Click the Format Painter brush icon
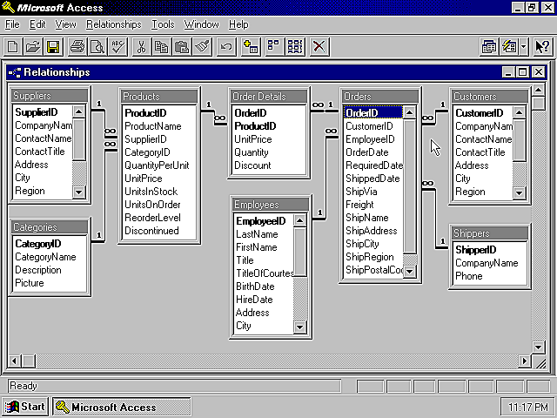557x418 pixels. coord(203,47)
